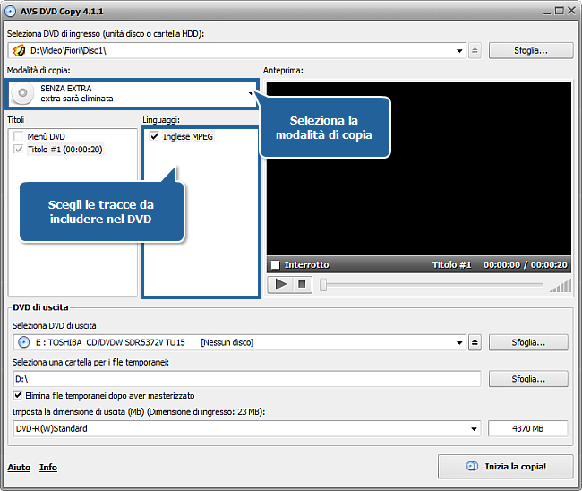The height and width of the screenshot is (491, 582).
Task: Open the output DVD drive dropdown
Action: (459, 342)
